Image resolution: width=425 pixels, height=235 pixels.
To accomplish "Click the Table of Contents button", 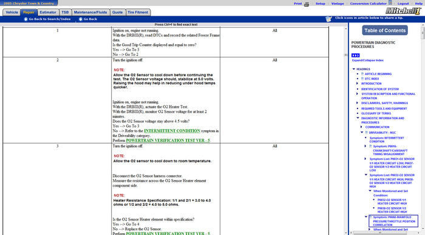I will tap(385, 30).
